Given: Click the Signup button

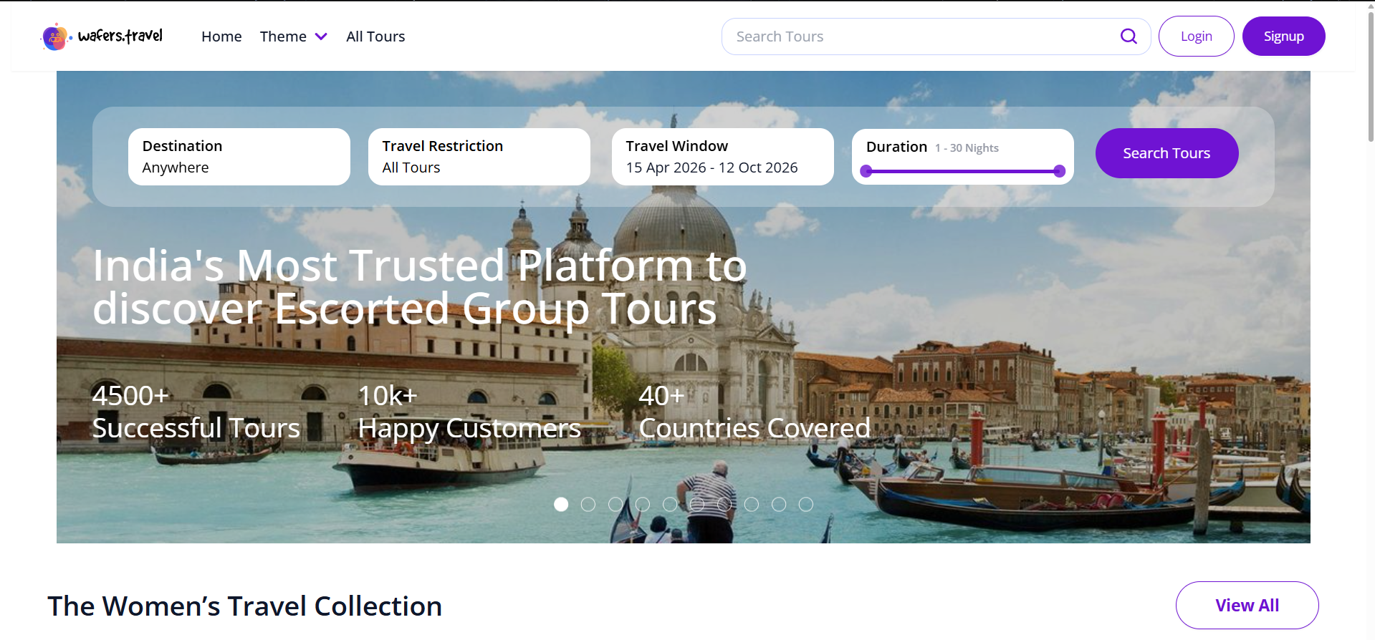Looking at the screenshot, I should pos(1283,37).
